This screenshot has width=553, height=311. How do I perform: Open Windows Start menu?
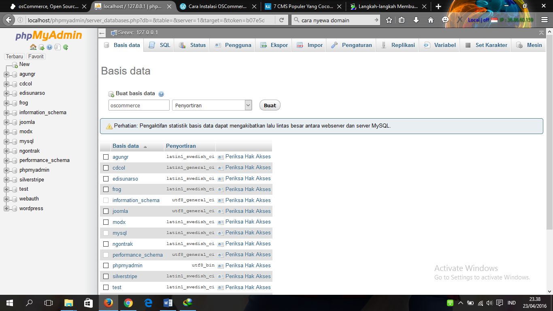tap(10, 302)
